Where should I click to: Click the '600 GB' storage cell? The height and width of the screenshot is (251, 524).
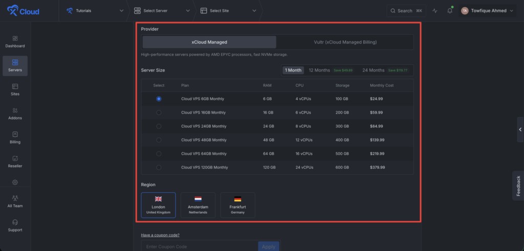(x=342, y=167)
